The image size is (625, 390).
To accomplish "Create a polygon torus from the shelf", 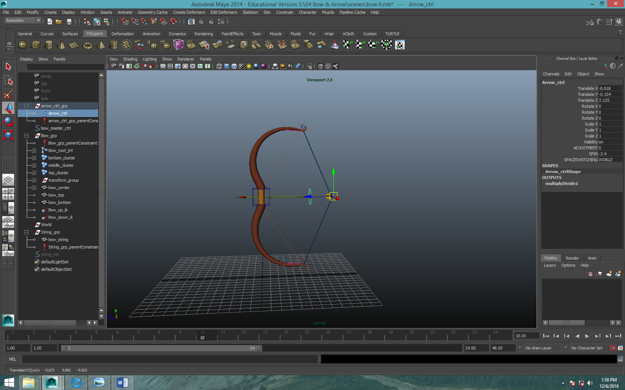I will pyautogui.click(x=87, y=45).
